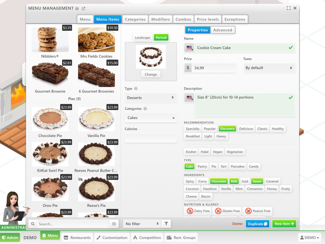Toggle Peanut Free allergy tag
This screenshot has height=244, width=325.
(x=257, y=211)
